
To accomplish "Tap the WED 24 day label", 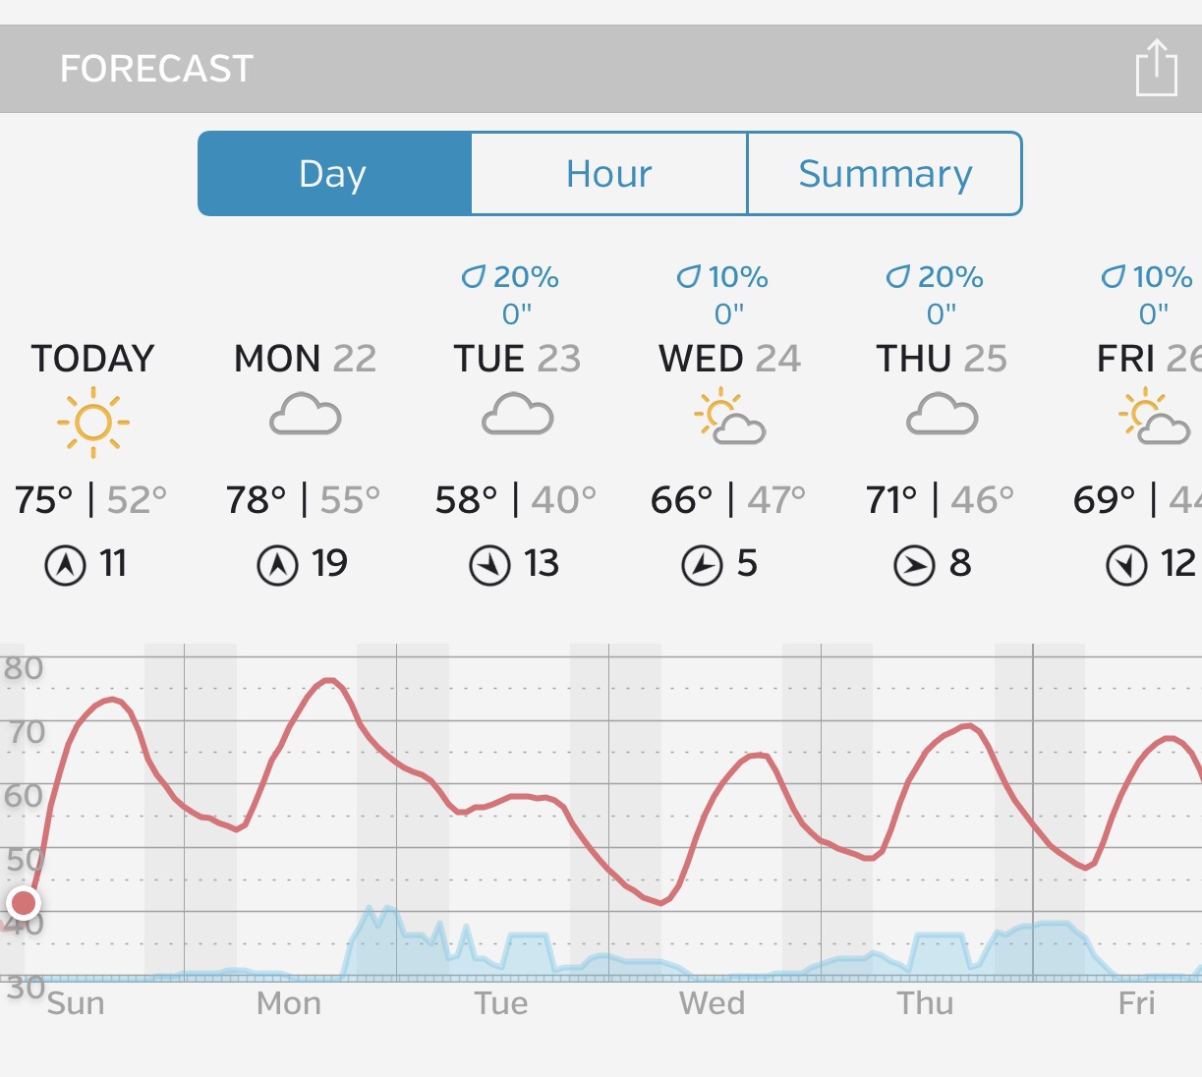I will tap(729, 359).
